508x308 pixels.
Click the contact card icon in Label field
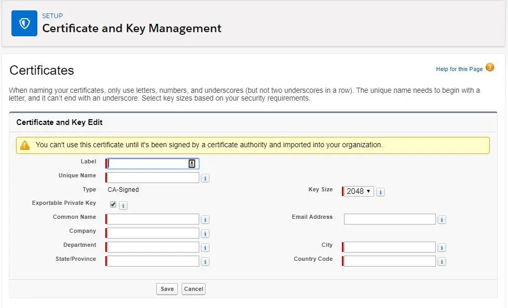click(x=192, y=163)
